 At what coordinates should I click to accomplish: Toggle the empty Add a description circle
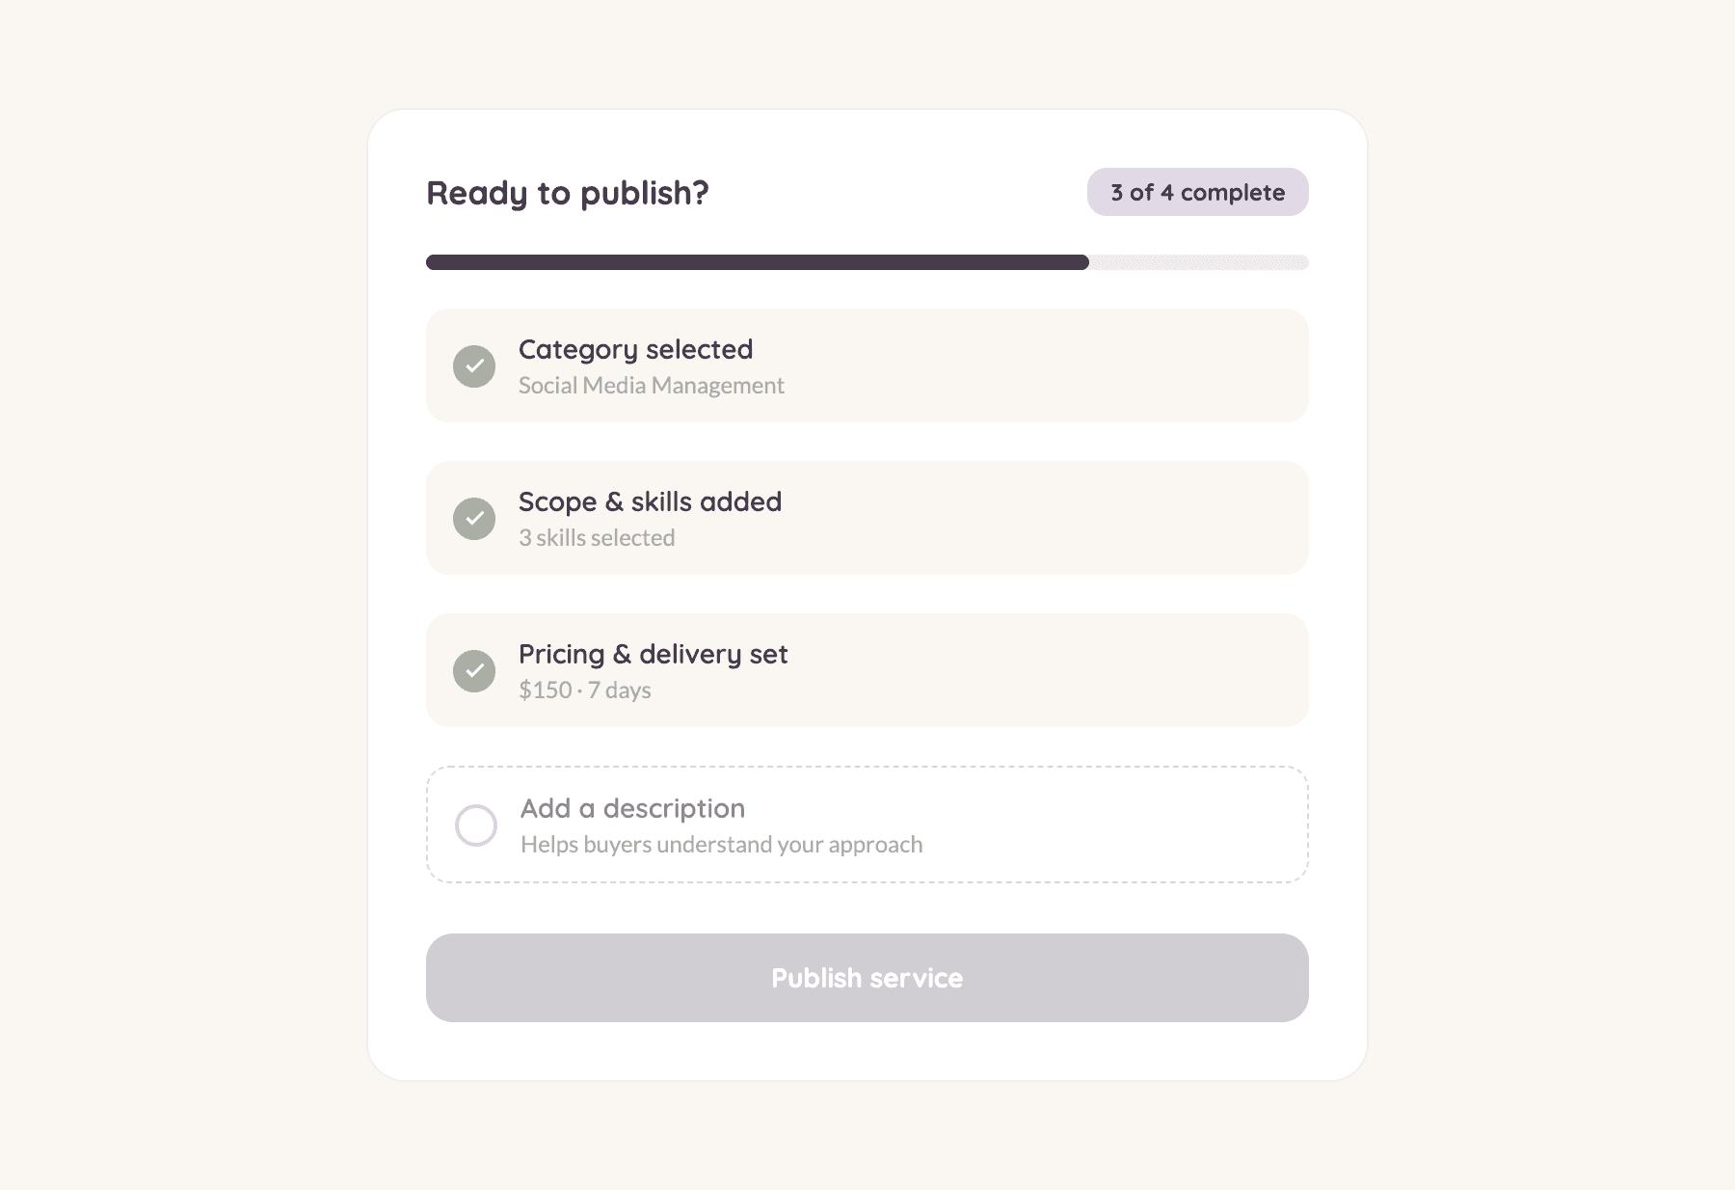(x=476, y=825)
